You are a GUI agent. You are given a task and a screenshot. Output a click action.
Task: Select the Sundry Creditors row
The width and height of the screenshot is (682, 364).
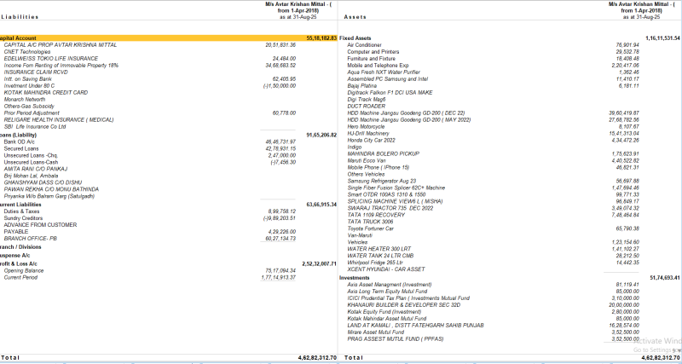(25, 217)
